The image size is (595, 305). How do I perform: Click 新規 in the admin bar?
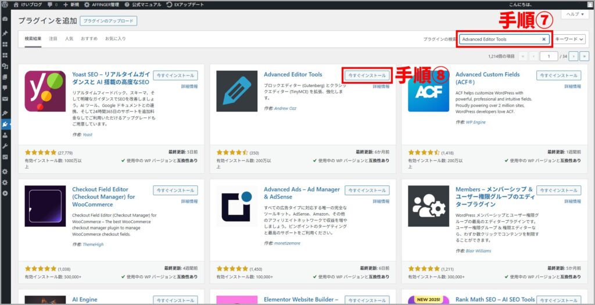point(69,4)
